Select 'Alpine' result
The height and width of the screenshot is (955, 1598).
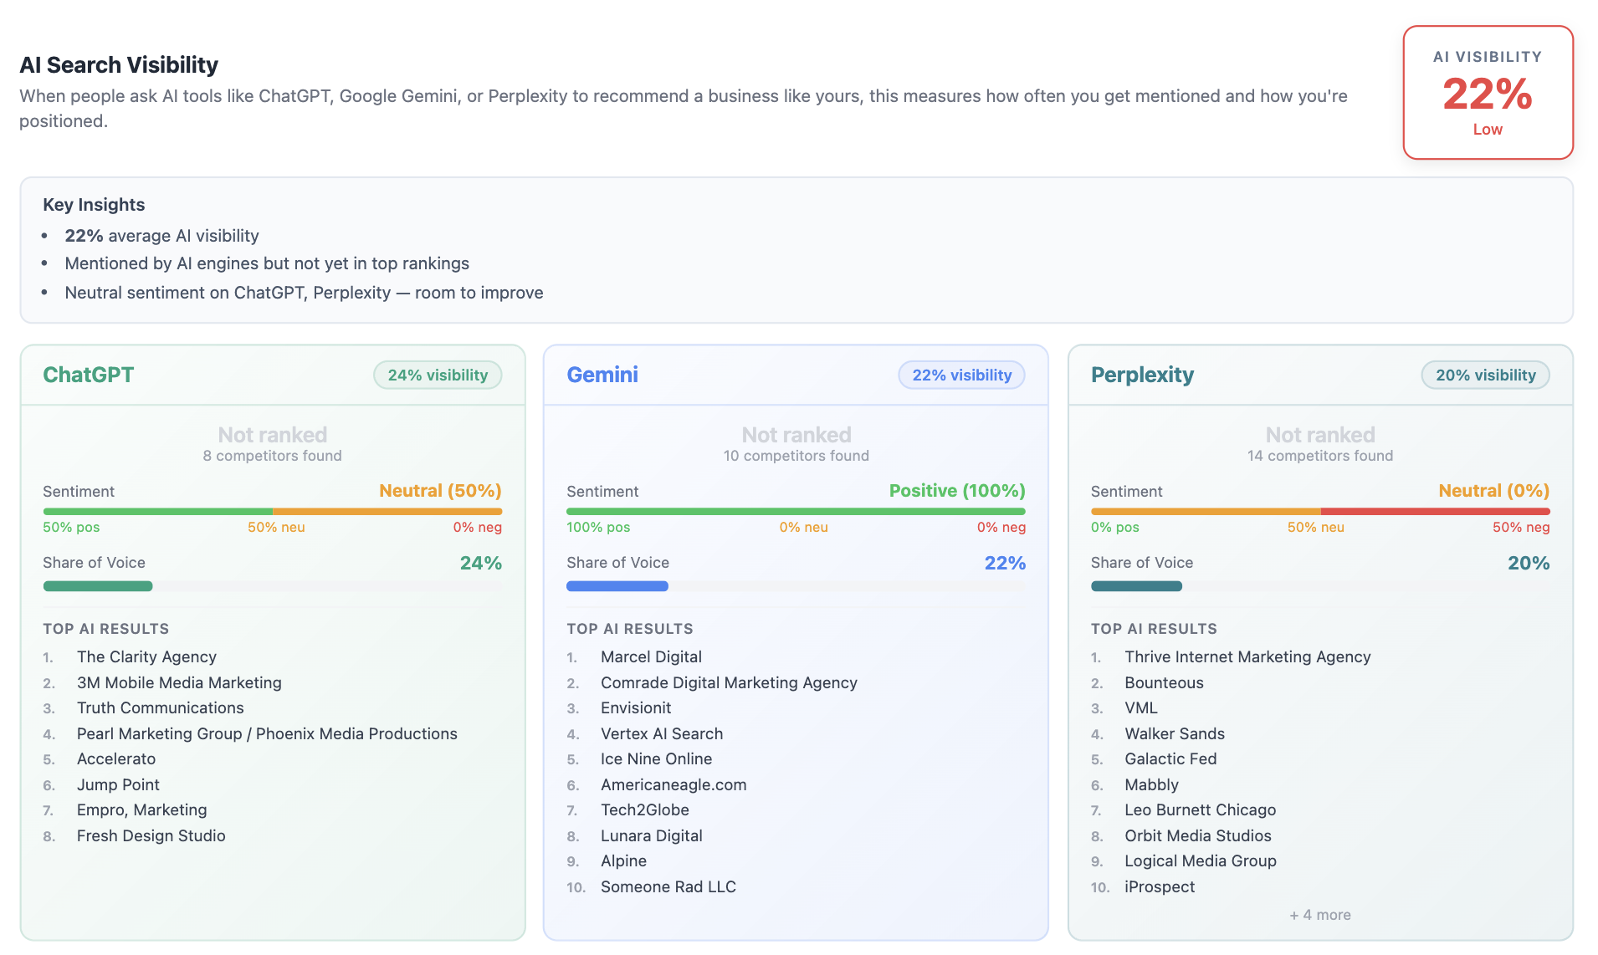pos(623,861)
